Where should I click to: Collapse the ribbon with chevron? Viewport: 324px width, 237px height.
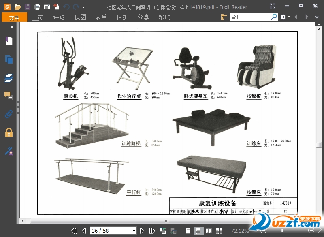(317, 17)
